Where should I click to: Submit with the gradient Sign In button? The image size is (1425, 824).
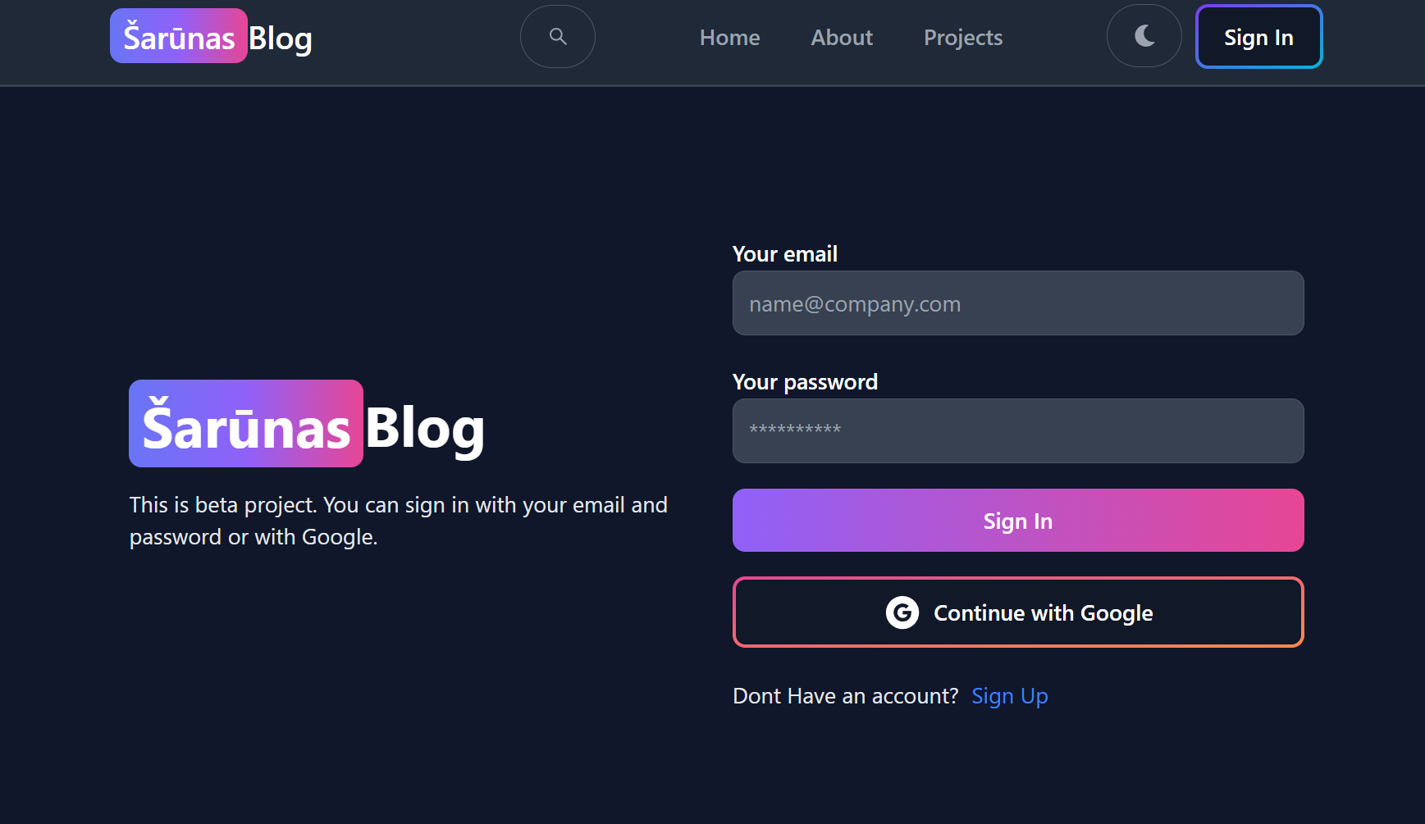[x=1017, y=521]
